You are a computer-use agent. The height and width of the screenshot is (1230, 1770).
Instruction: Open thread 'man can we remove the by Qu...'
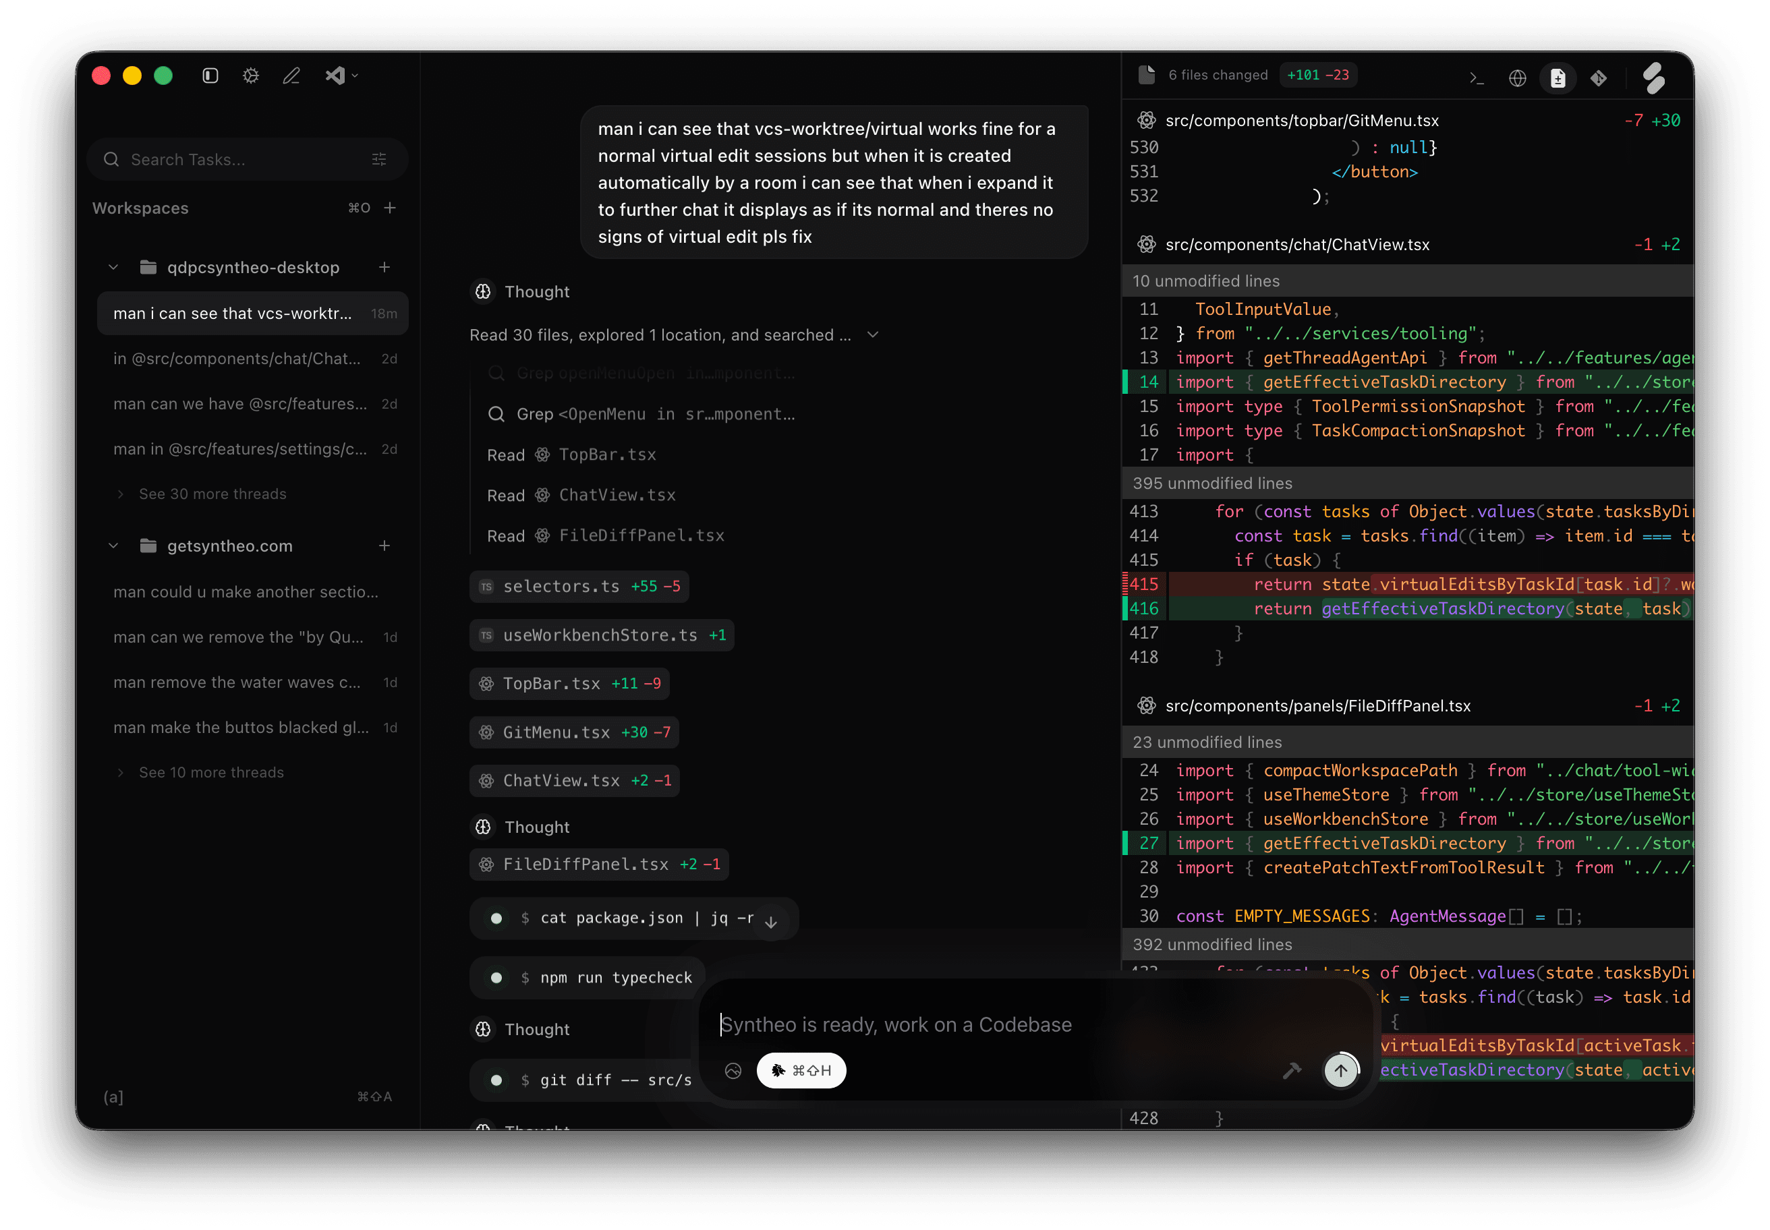(x=253, y=637)
